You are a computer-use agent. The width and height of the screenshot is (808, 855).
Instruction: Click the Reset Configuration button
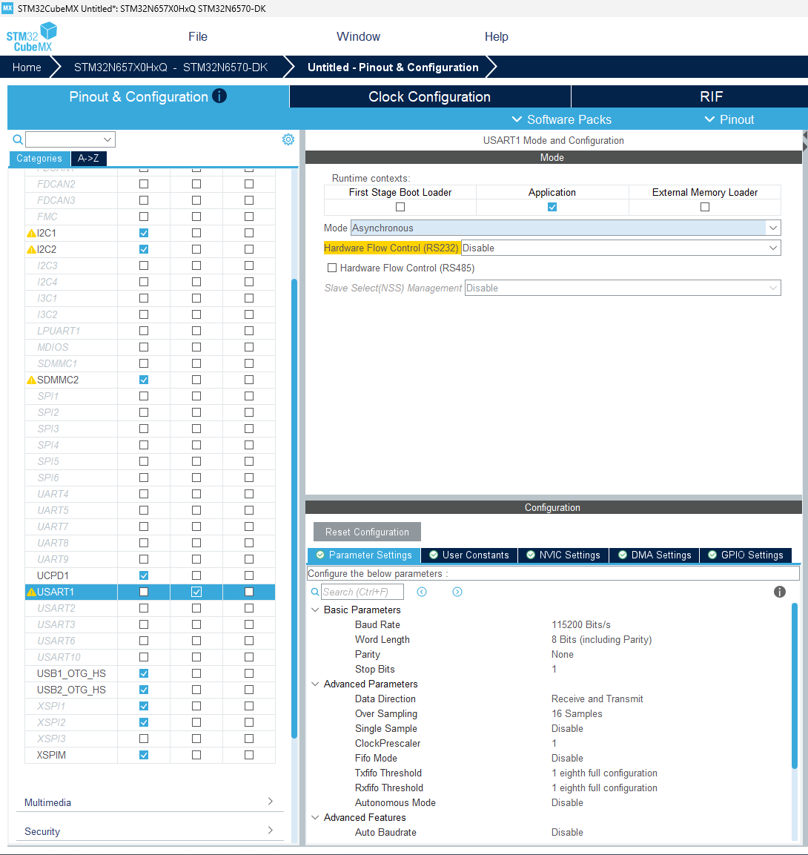[x=367, y=532]
